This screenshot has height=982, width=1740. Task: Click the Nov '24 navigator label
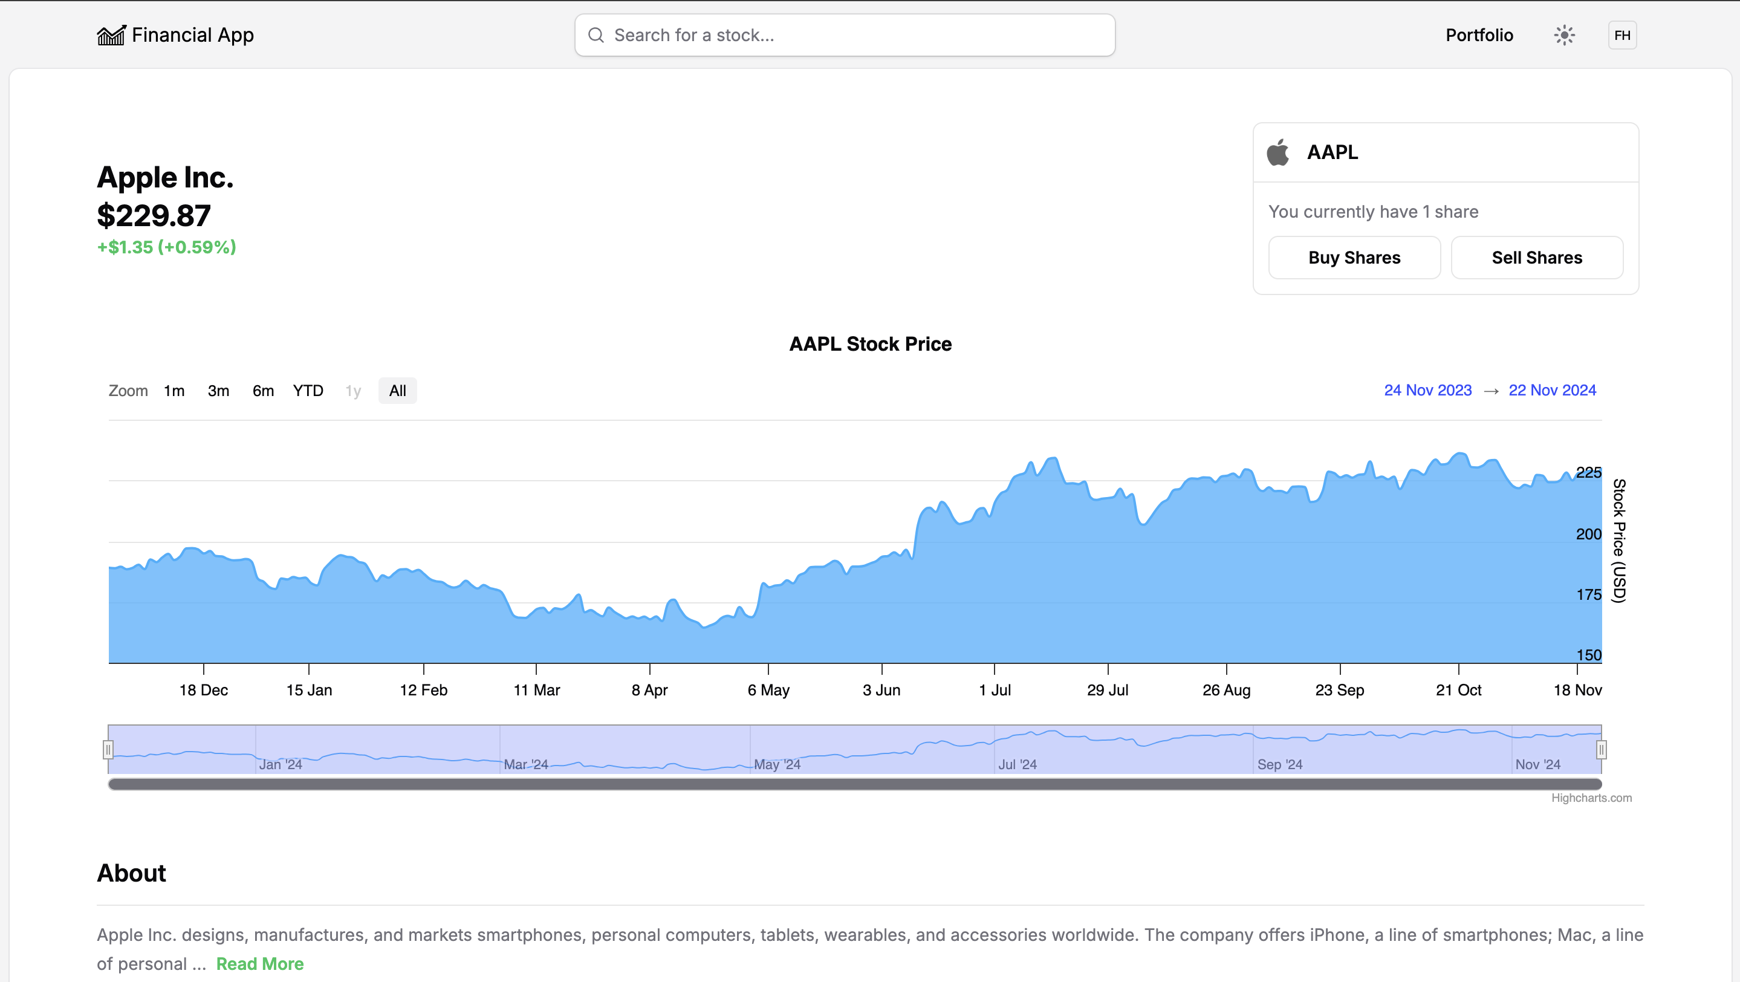pos(1537,764)
